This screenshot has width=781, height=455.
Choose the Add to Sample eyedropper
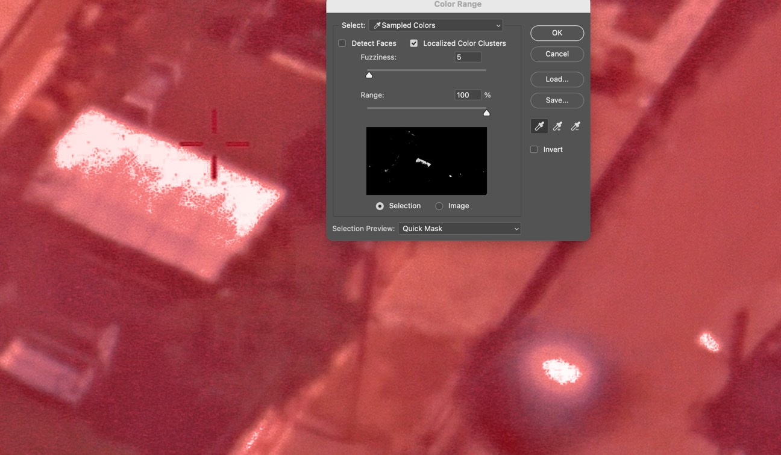pyautogui.click(x=557, y=126)
